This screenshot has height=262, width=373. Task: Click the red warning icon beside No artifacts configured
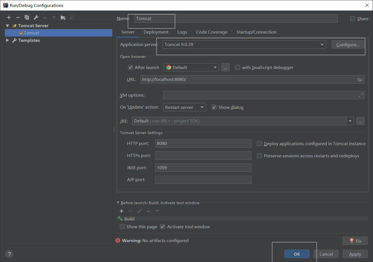118,240
